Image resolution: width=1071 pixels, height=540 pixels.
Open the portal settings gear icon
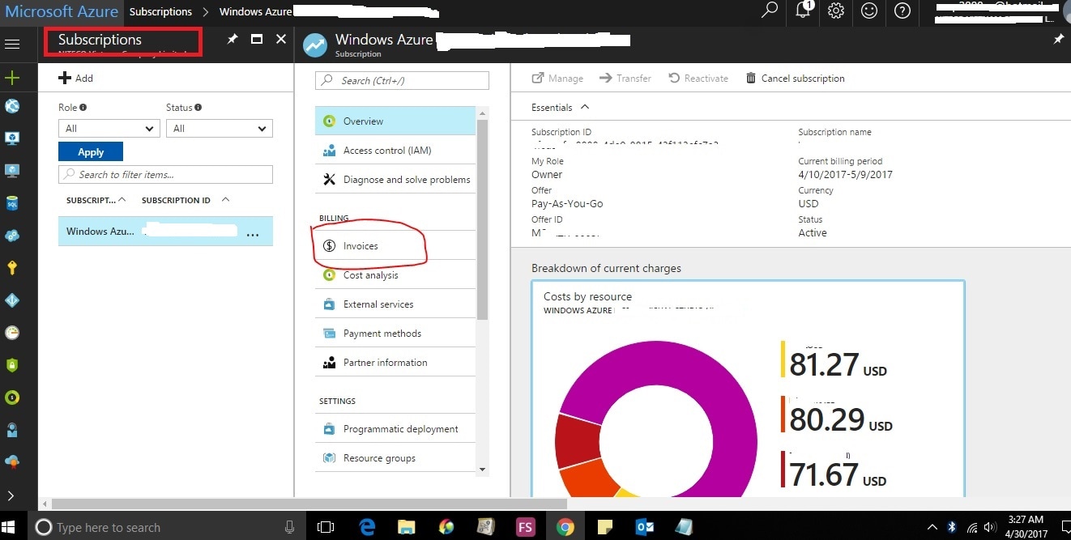835,12
